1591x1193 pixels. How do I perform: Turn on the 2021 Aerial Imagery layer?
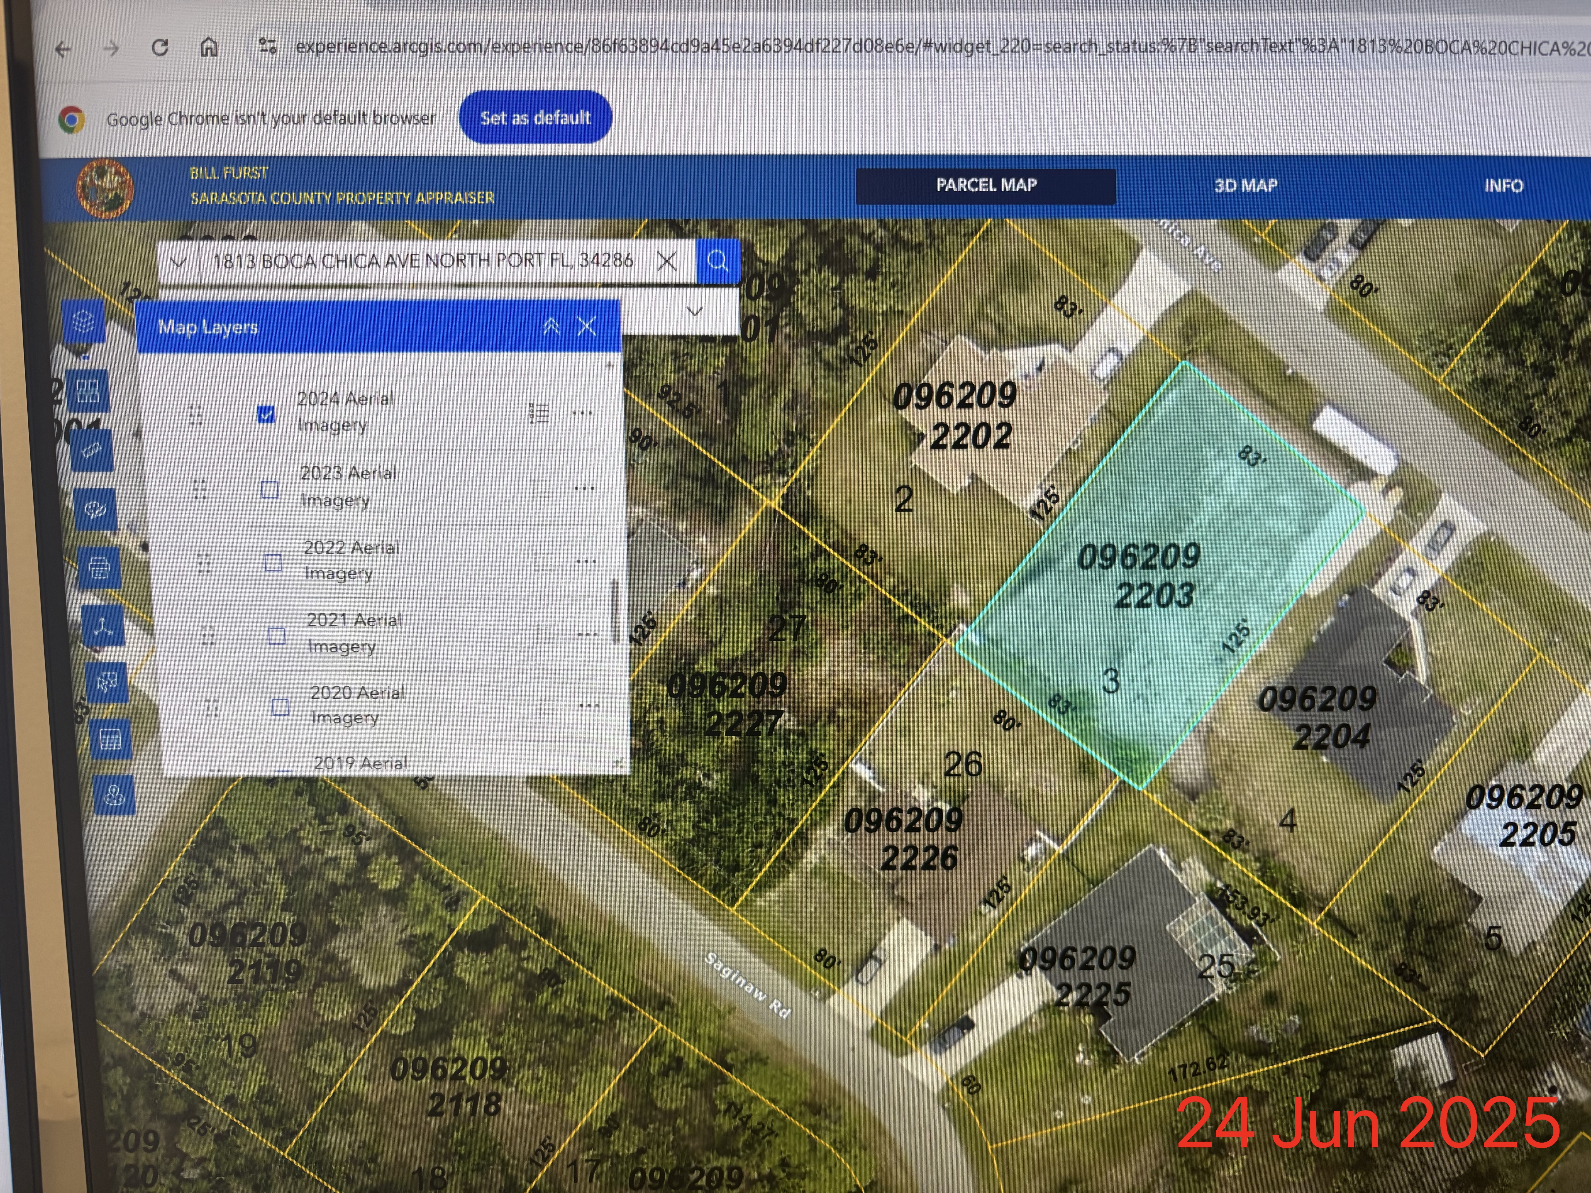pos(277,636)
